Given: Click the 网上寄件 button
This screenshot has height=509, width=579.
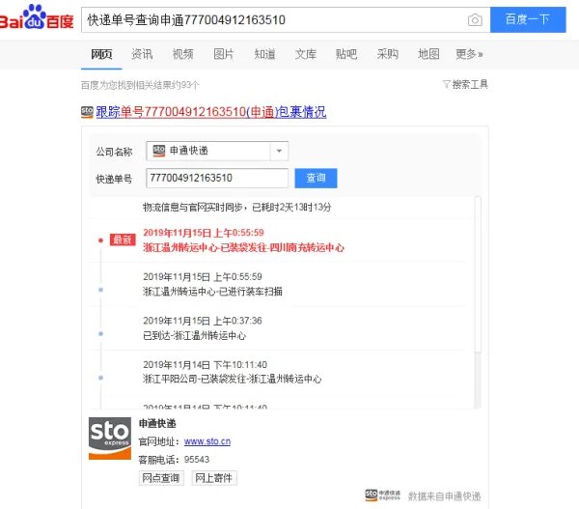Looking at the screenshot, I should coord(214,478).
